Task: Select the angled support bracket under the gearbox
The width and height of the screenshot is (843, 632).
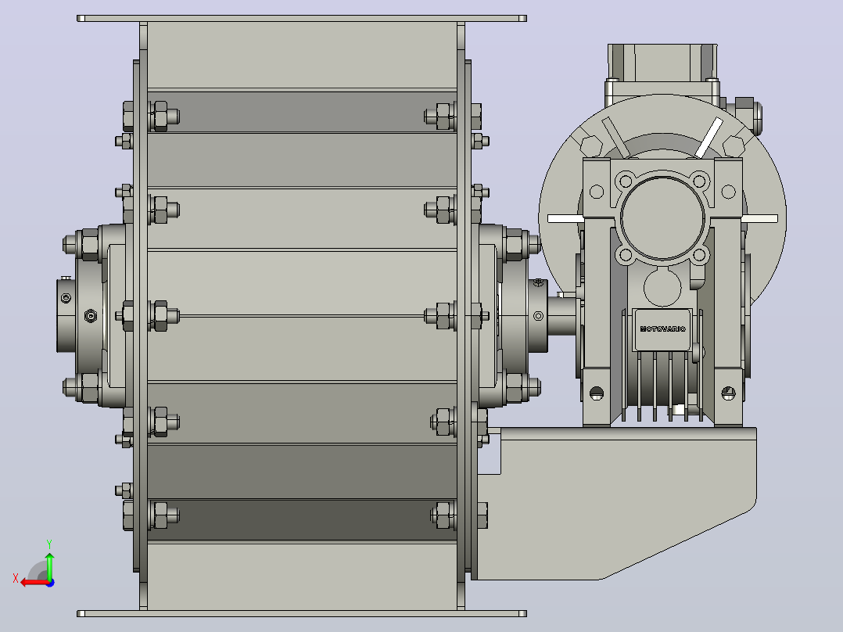Action: [x=617, y=504]
